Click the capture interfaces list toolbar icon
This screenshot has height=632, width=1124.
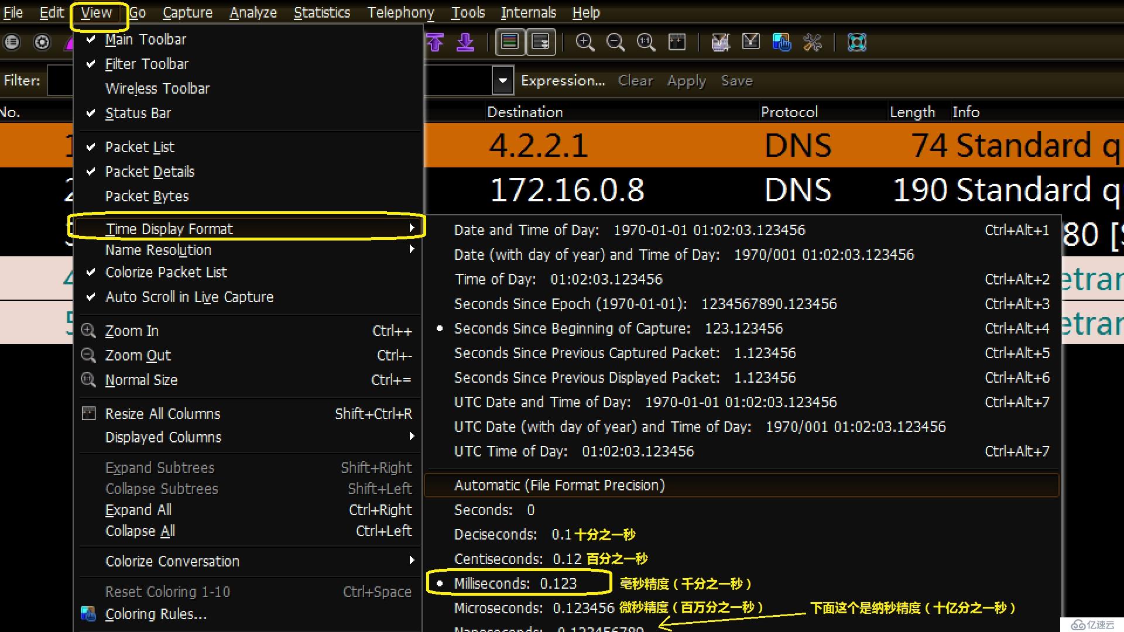point(12,42)
